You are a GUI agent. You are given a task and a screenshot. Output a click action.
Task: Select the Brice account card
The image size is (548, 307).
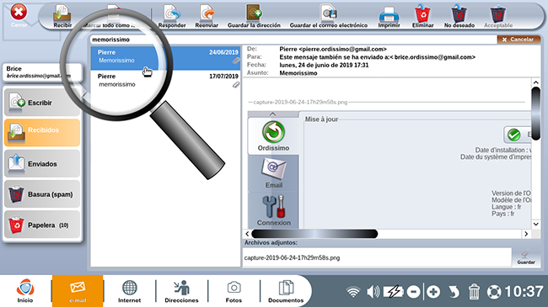click(x=42, y=72)
